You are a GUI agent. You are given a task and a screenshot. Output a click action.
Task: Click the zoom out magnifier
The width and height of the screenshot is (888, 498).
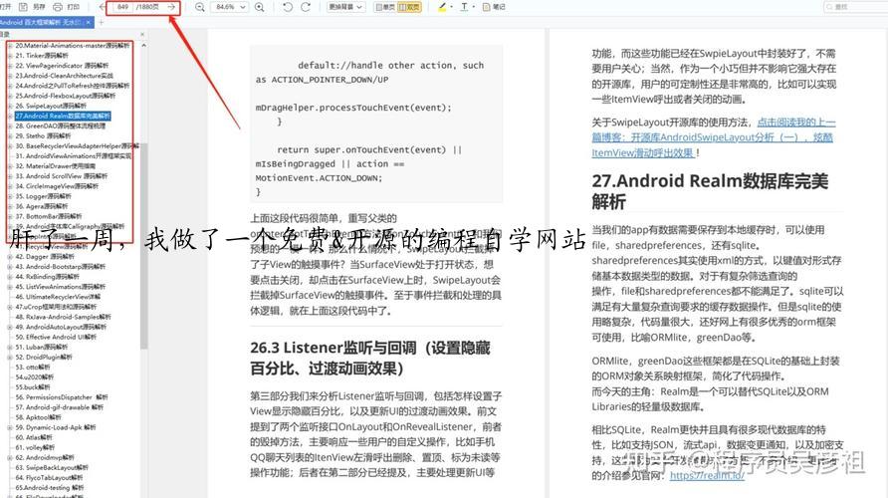[x=200, y=7]
